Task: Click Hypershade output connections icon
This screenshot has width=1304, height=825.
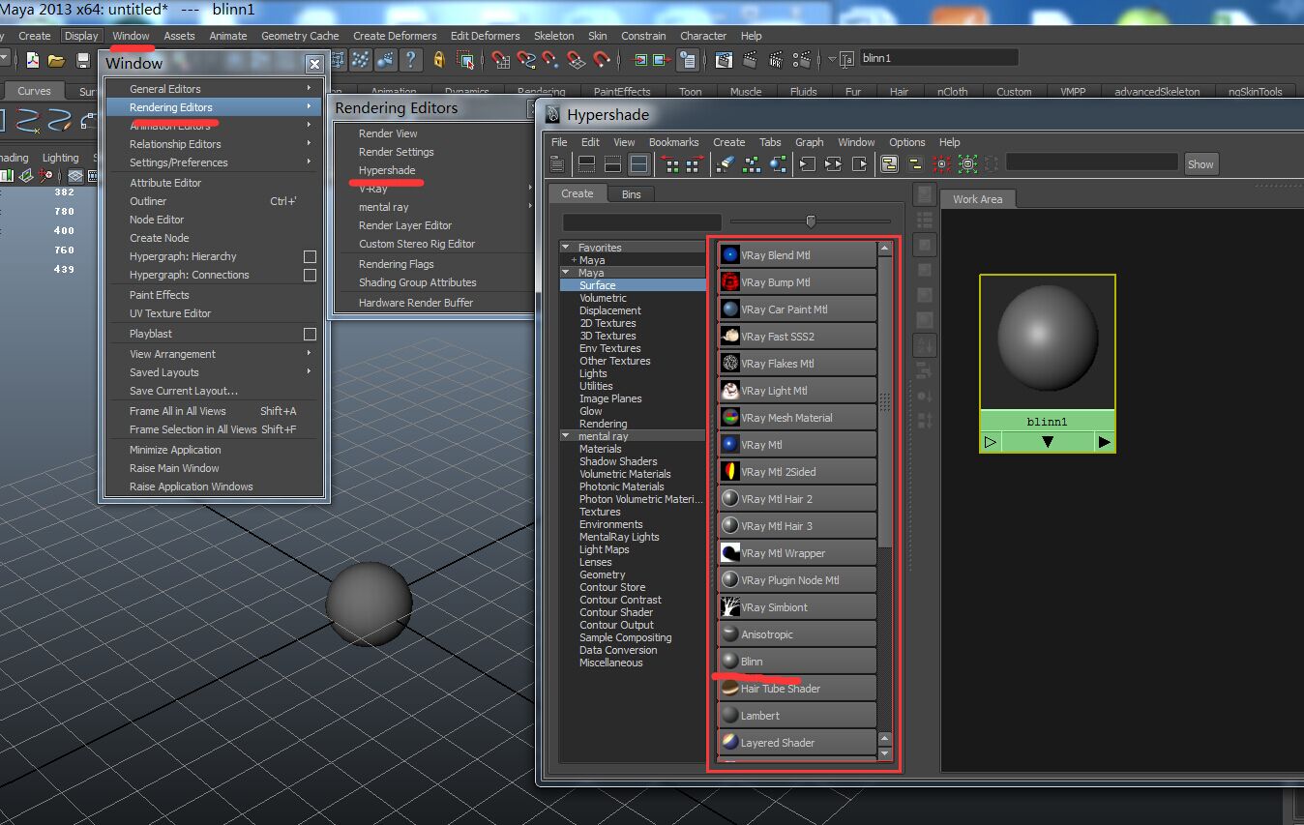Action: point(859,164)
